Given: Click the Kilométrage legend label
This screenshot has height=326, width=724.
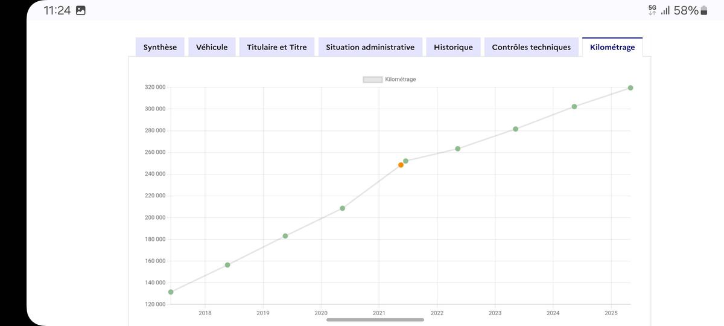Looking at the screenshot, I should coord(400,80).
